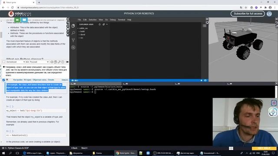
Task: Open the Selection menu in the IDE
Action: (x=93, y=19)
